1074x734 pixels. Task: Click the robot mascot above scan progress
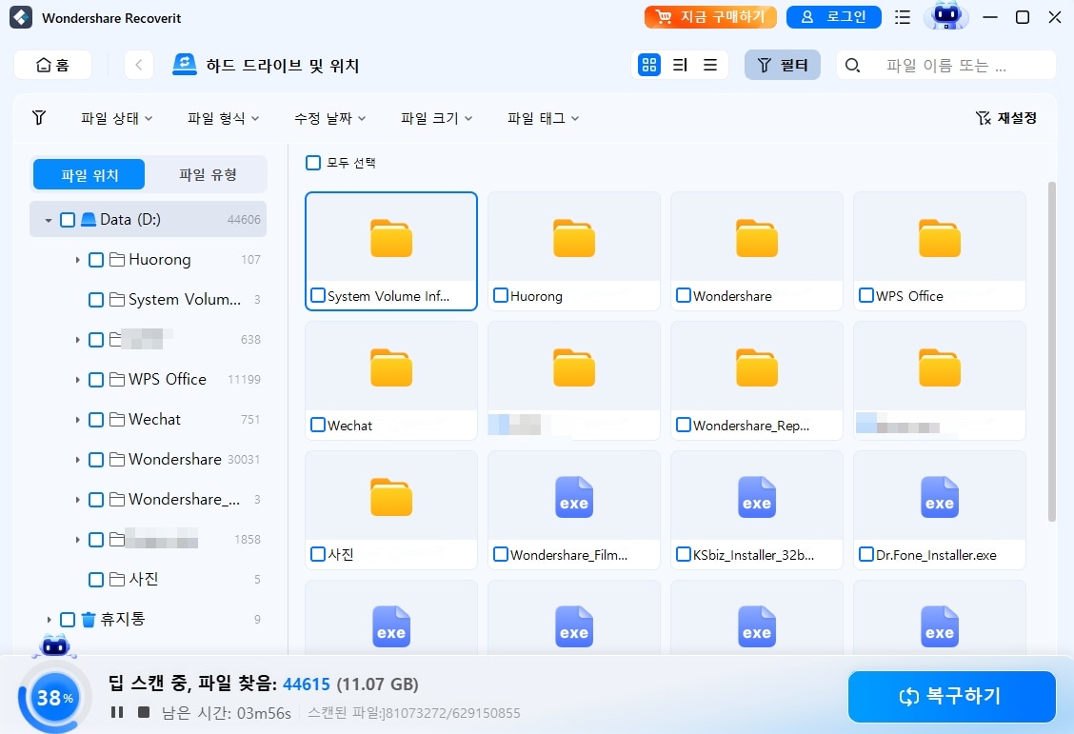click(x=55, y=645)
